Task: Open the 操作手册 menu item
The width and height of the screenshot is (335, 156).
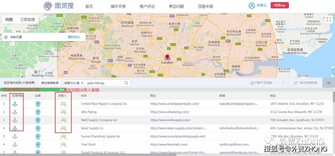Action: tap(118, 6)
